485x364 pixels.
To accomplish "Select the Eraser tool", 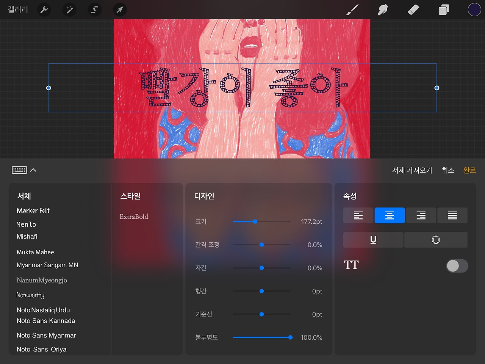I will pos(413,9).
